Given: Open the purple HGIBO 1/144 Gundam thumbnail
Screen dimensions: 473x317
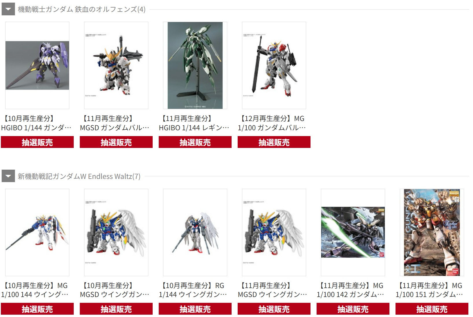Looking at the screenshot, I should pyautogui.click(x=37, y=65).
